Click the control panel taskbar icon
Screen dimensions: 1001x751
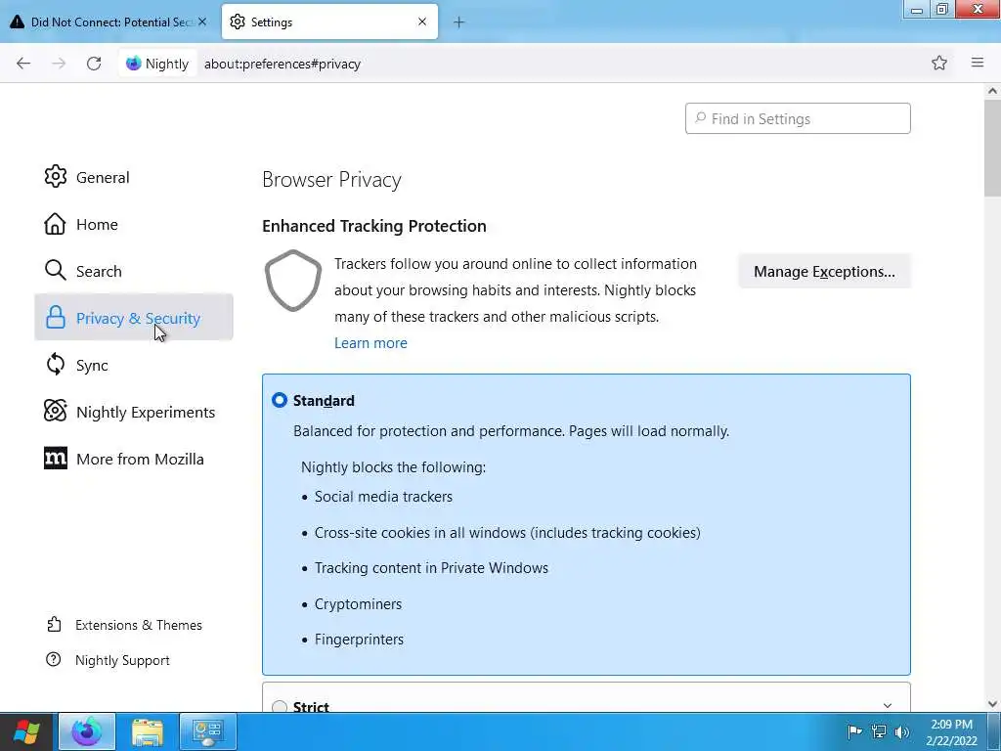pyautogui.click(x=208, y=731)
